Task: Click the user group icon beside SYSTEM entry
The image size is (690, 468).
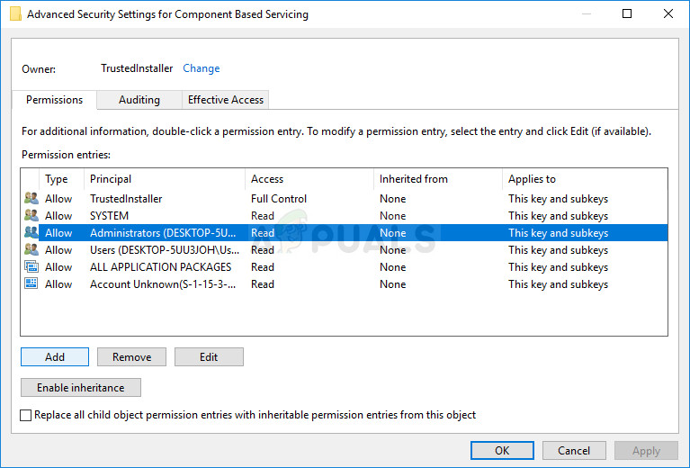Action: 31,216
